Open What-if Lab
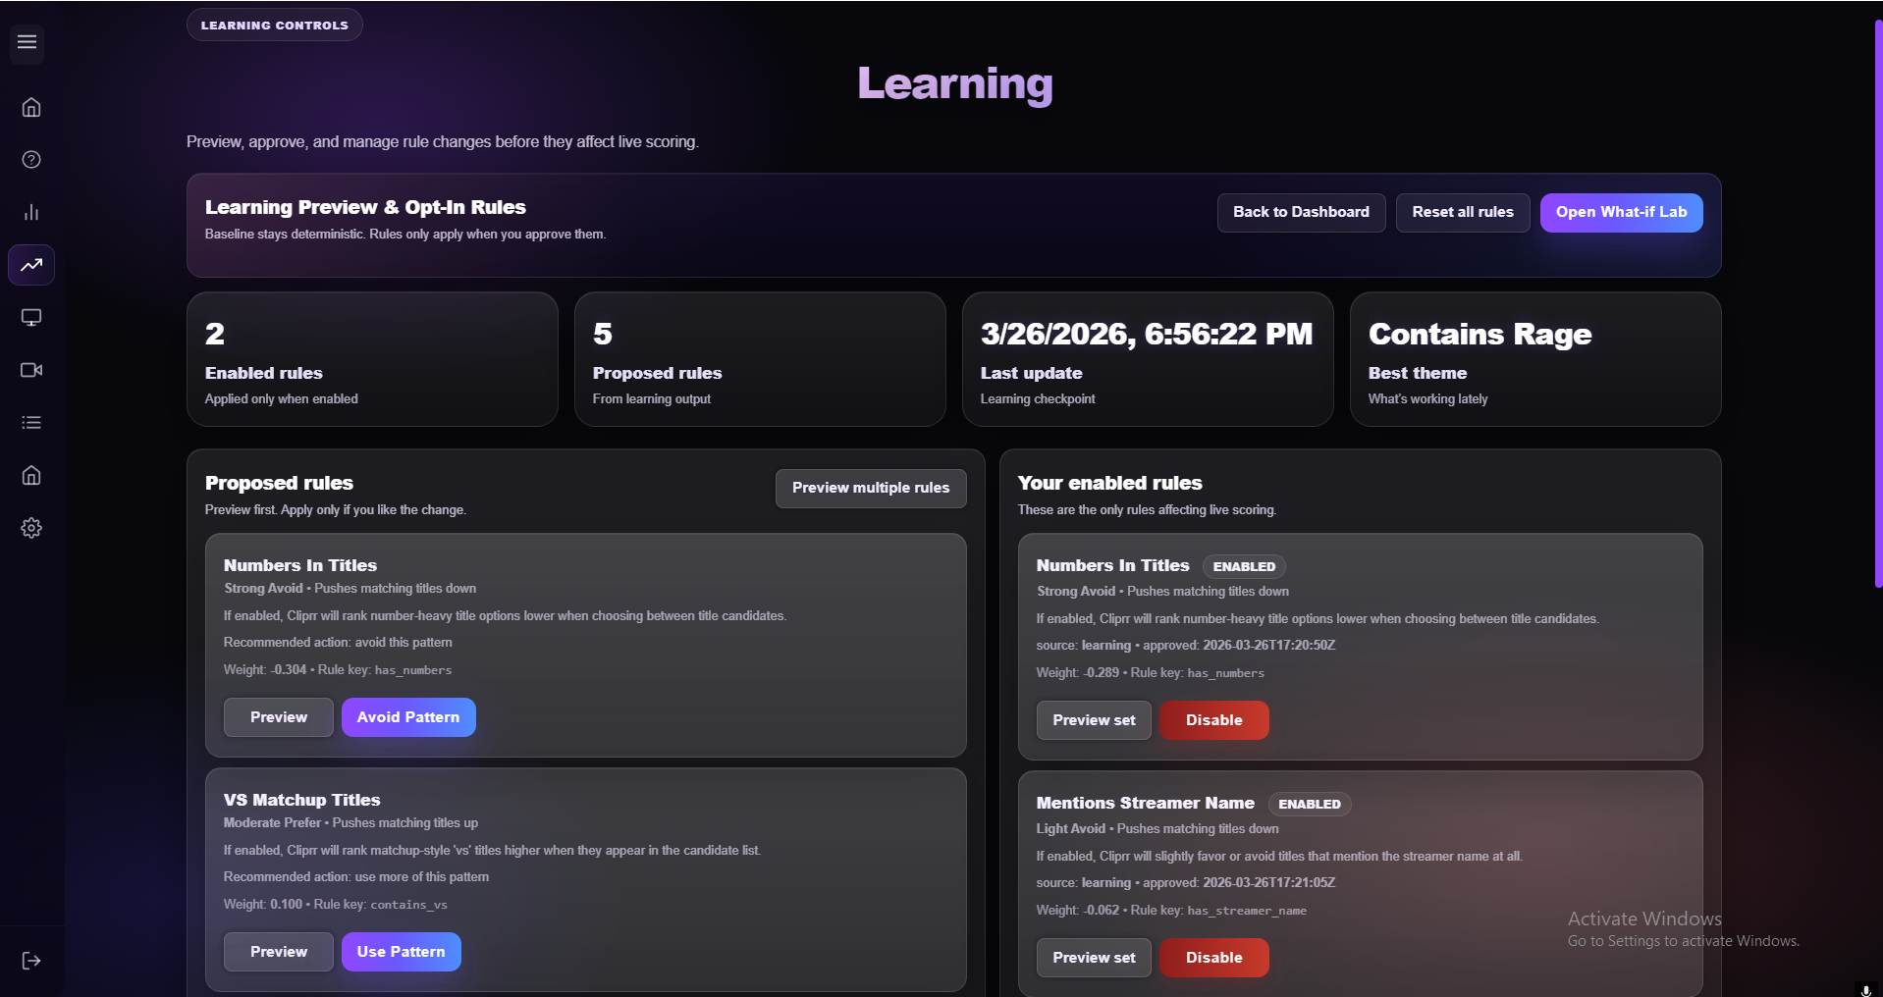The height and width of the screenshot is (997, 1883). (x=1620, y=212)
